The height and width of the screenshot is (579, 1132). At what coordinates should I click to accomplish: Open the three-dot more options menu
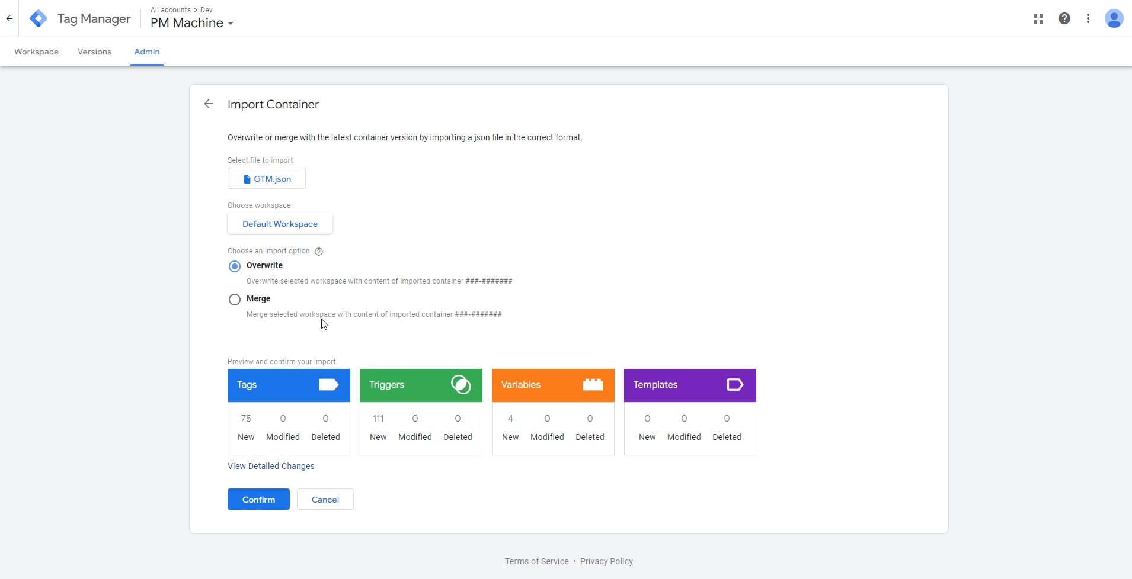pyautogui.click(x=1088, y=19)
